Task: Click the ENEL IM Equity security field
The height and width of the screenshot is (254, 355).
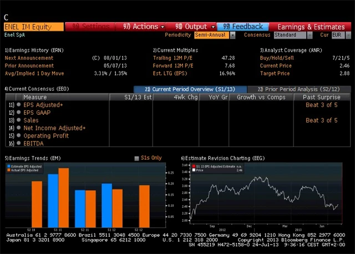Action: click(33, 27)
